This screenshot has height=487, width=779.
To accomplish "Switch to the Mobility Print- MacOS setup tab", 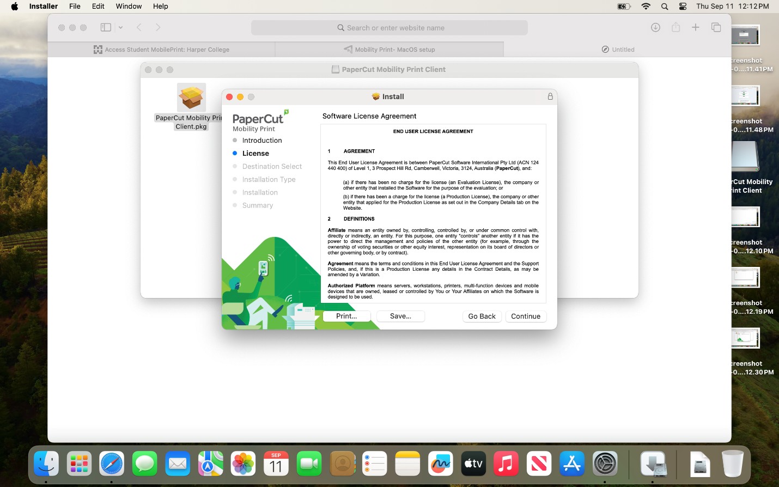I will 389,49.
